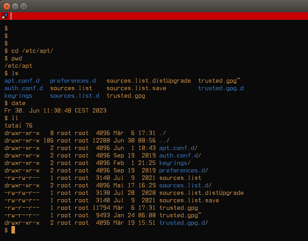Click sources.list.save in the ls output
308x241 pixels.
(136, 88)
